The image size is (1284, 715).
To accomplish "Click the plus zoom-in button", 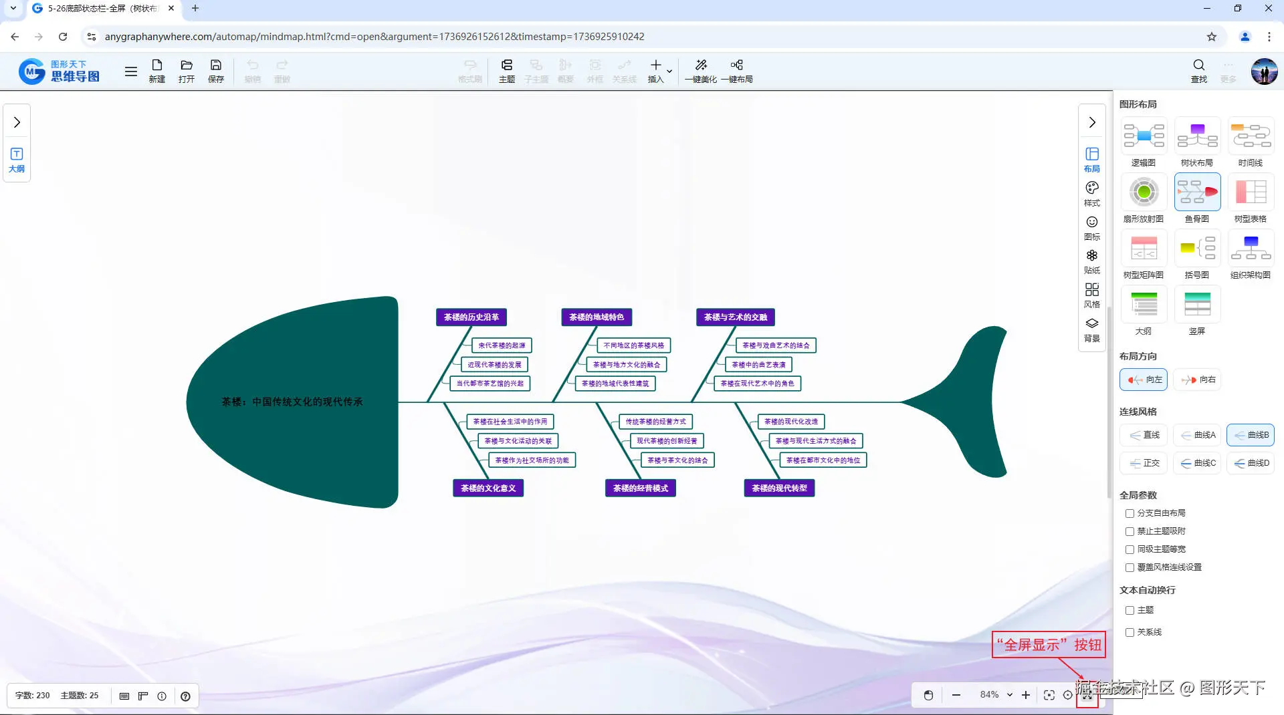I will pos(1026,695).
